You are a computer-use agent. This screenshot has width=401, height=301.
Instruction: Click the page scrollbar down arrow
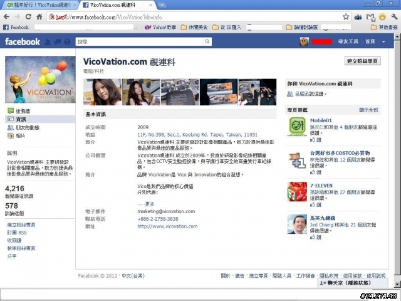[397, 284]
